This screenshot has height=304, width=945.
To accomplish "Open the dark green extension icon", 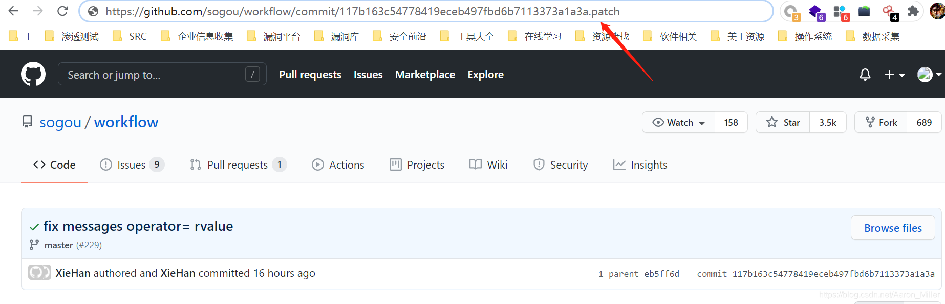I will click(x=864, y=11).
